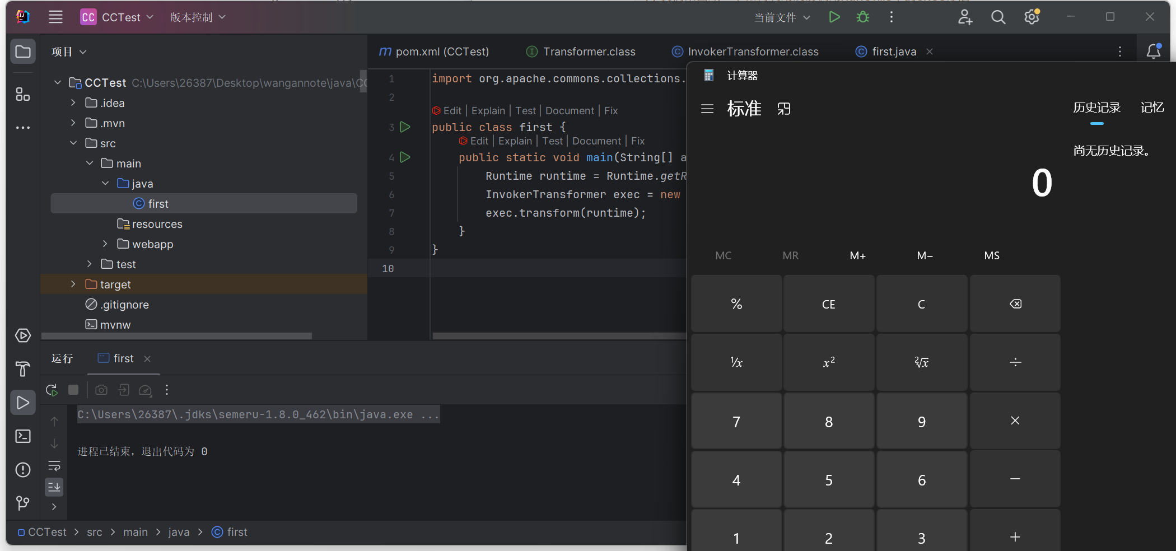The image size is (1176, 551).
Task: Open Search Everywhere magnifier
Action: coord(998,17)
